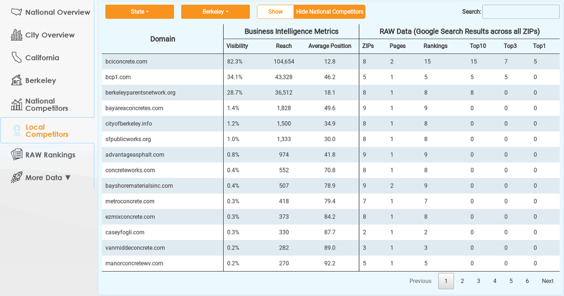The image size is (564, 296).
Task: Click the RAW Rankings list icon
Action: (x=16, y=155)
